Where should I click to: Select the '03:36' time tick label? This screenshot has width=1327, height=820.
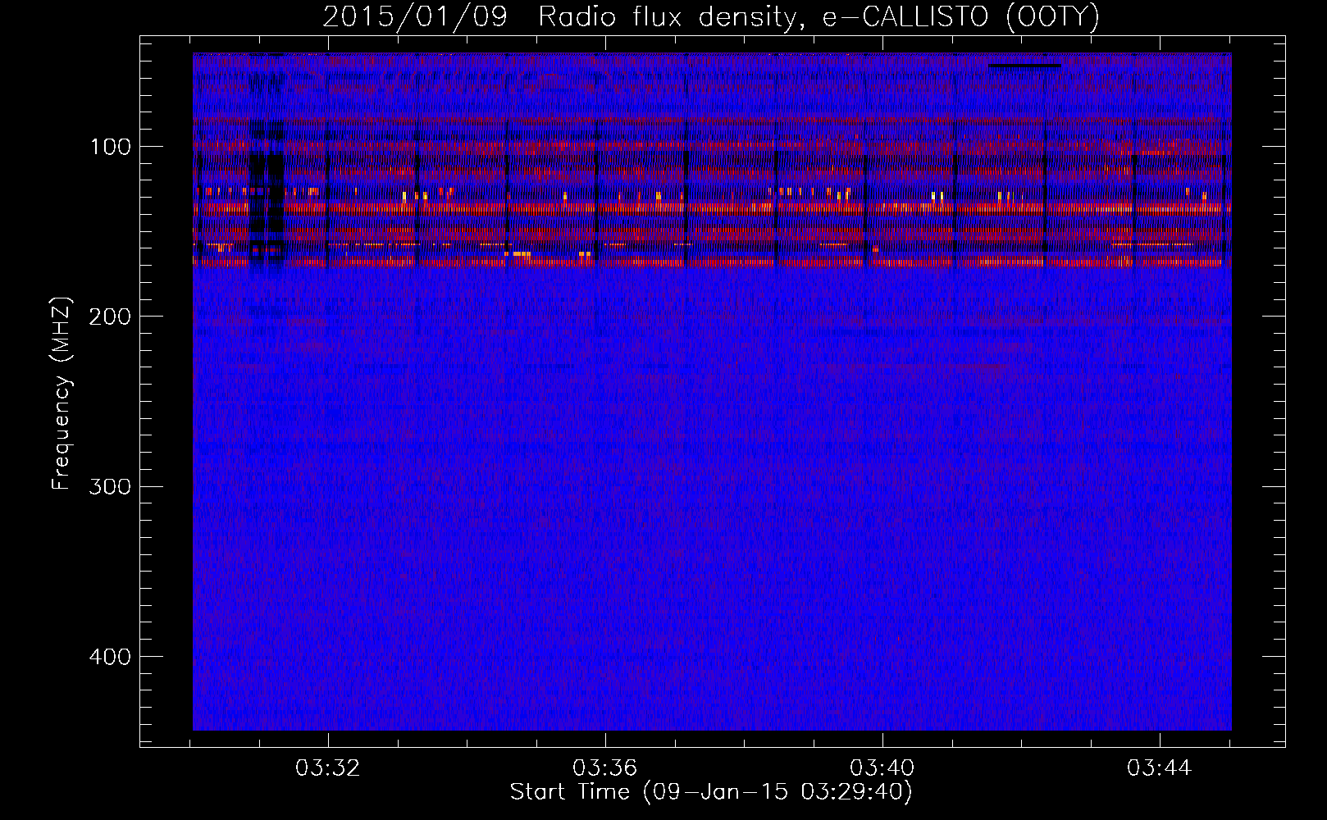[x=605, y=768]
